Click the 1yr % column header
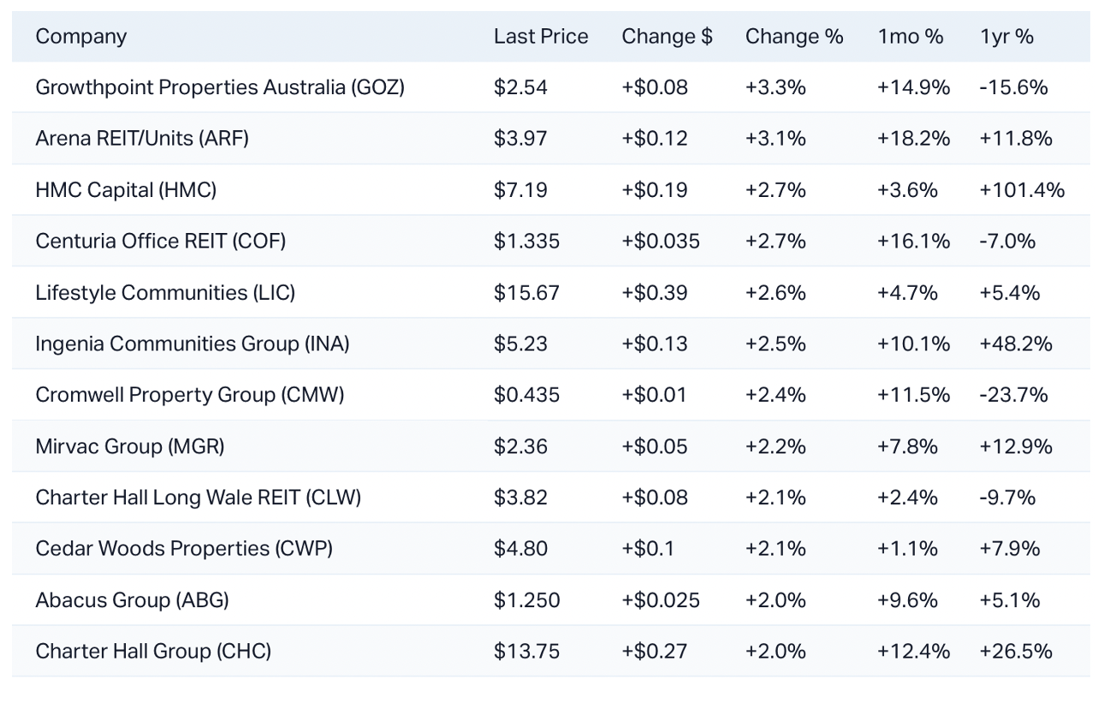1104x704 pixels. [1006, 37]
